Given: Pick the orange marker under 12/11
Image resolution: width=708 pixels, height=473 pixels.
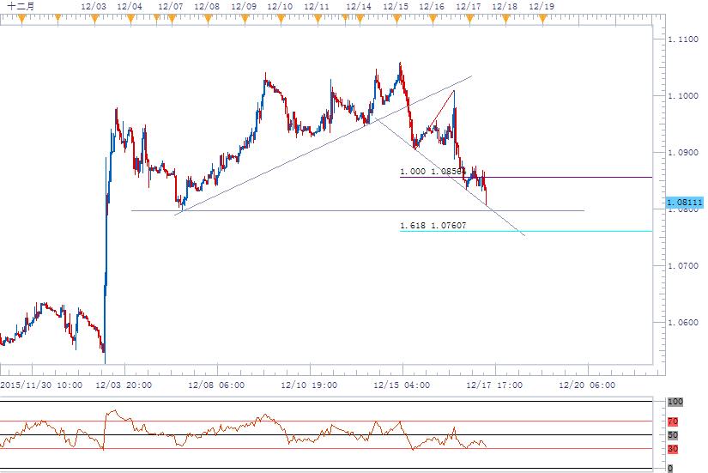Looking at the screenshot, I should (318, 19).
